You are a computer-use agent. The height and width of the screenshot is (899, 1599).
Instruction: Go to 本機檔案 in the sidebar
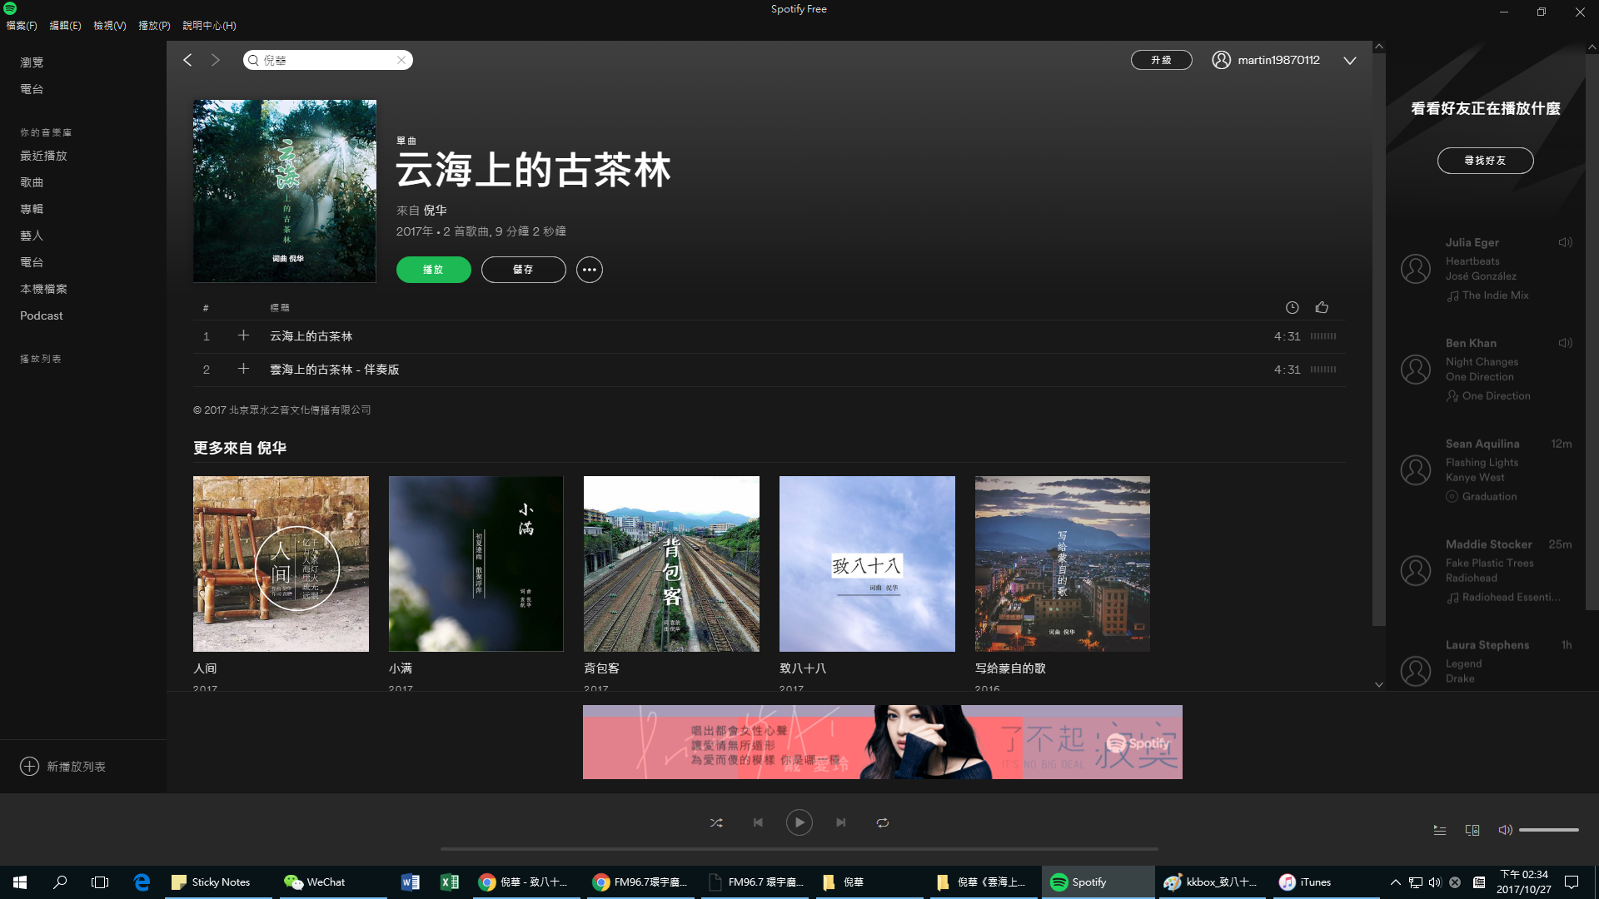[x=43, y=289]
